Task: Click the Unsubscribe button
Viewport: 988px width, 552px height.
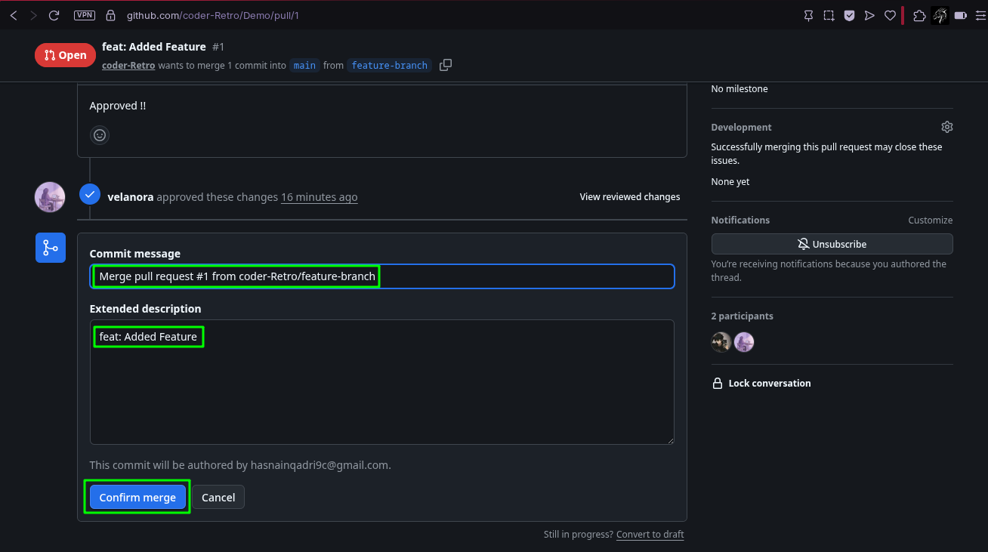Action: (832, 244)
